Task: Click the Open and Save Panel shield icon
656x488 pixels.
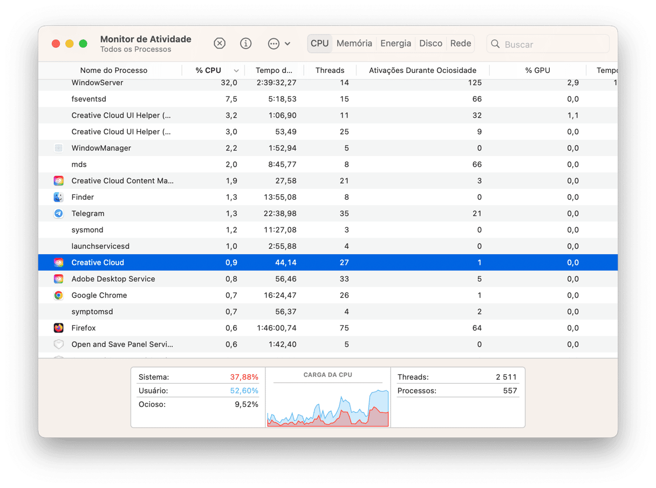Action: pyautogui.click(x=59, y=344)
